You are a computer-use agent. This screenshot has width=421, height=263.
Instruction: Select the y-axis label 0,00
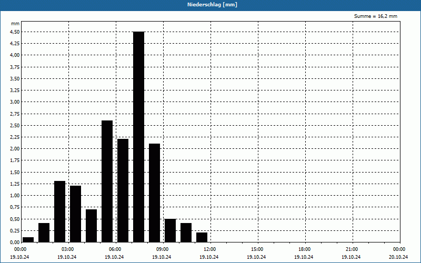pos(15,242)
